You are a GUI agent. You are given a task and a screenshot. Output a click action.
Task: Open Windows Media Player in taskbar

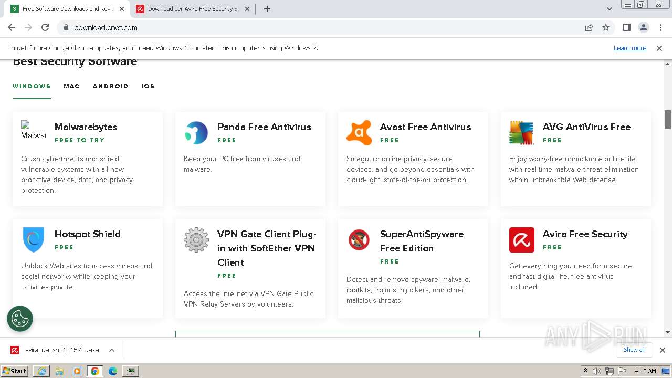coord(77,371)
